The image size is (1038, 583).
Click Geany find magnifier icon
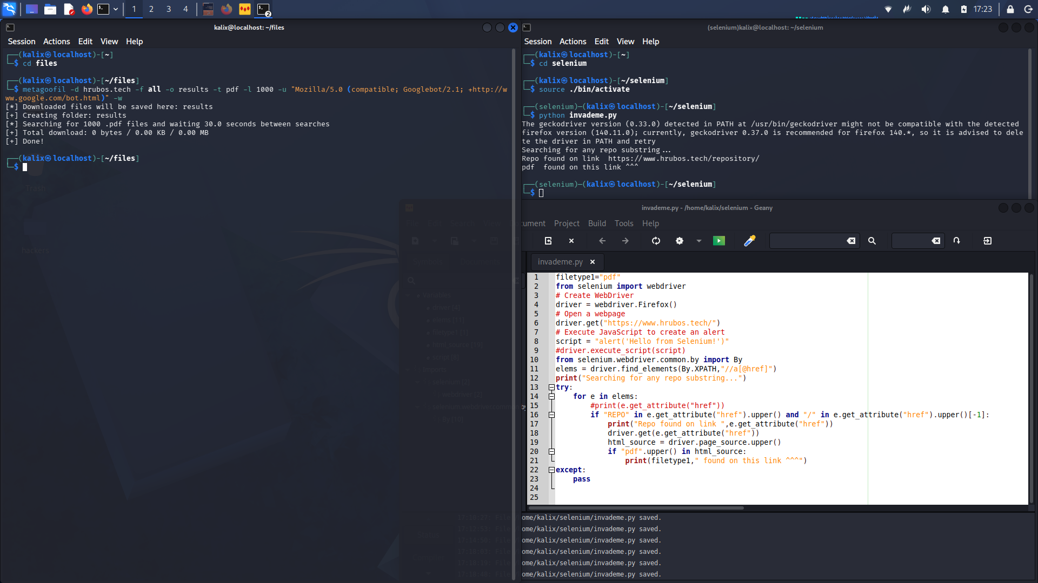pos(872,241)
